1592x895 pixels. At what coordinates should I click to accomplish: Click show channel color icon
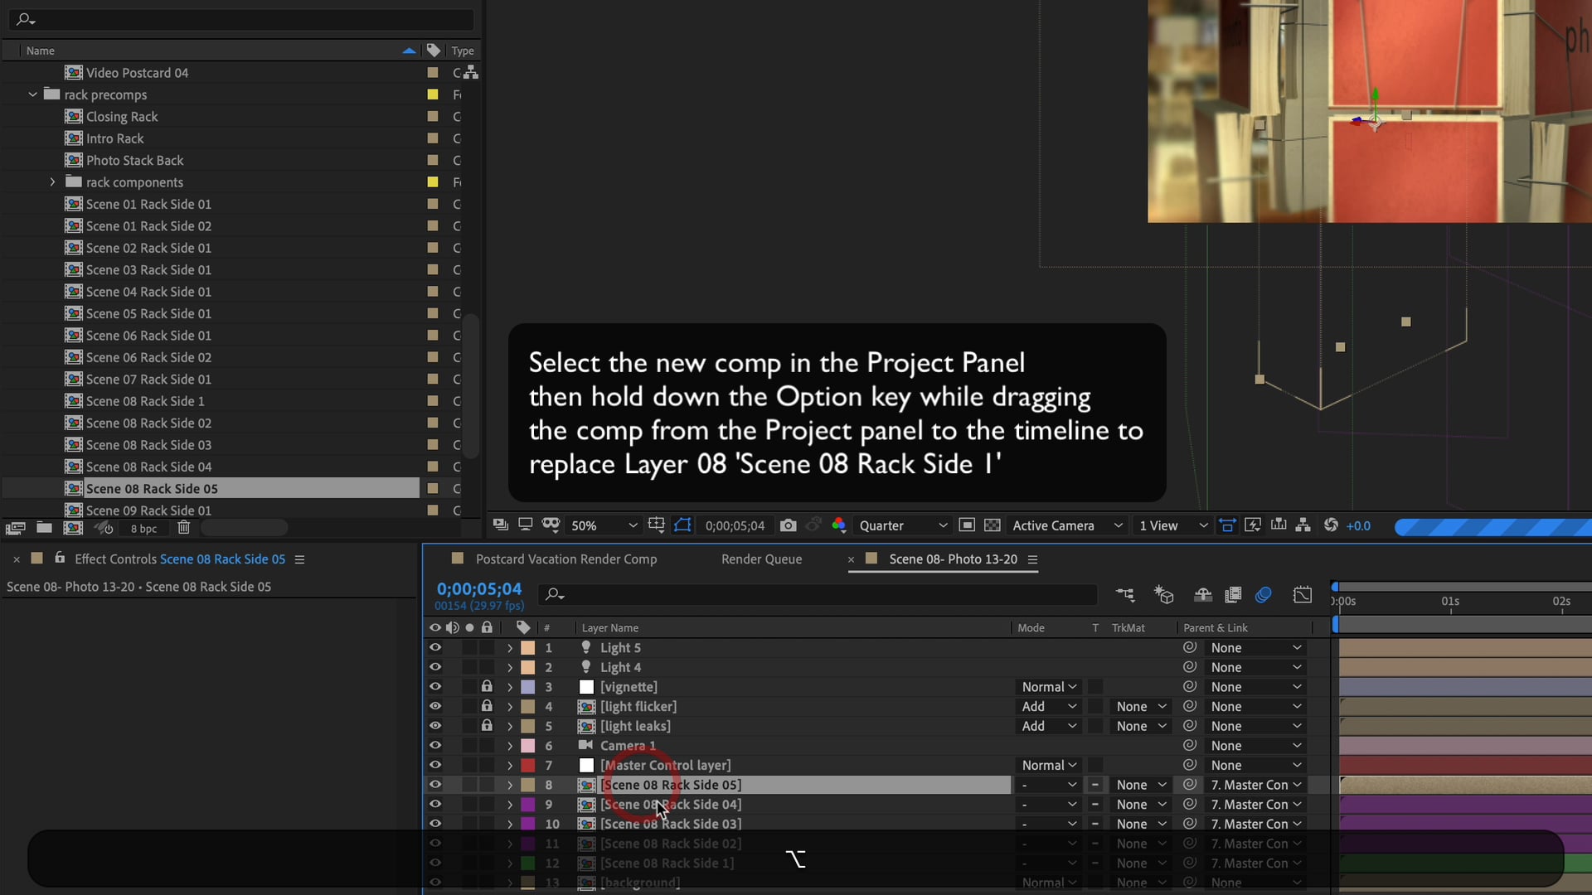pyautogui.click(x=838, y=525)
